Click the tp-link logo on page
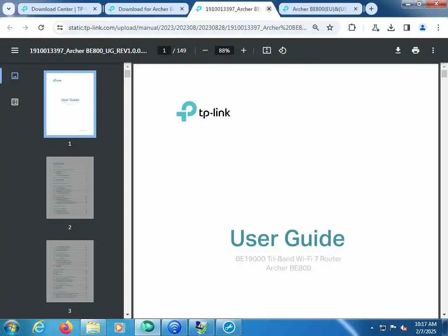This screenshot has height=336, width=448. coord(203,112)
